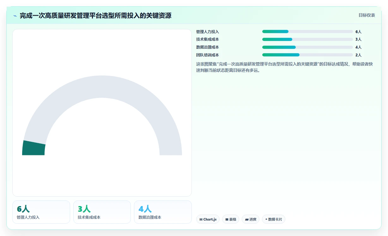Click the 技术集成成本 label in progress list

pos(208,39)
